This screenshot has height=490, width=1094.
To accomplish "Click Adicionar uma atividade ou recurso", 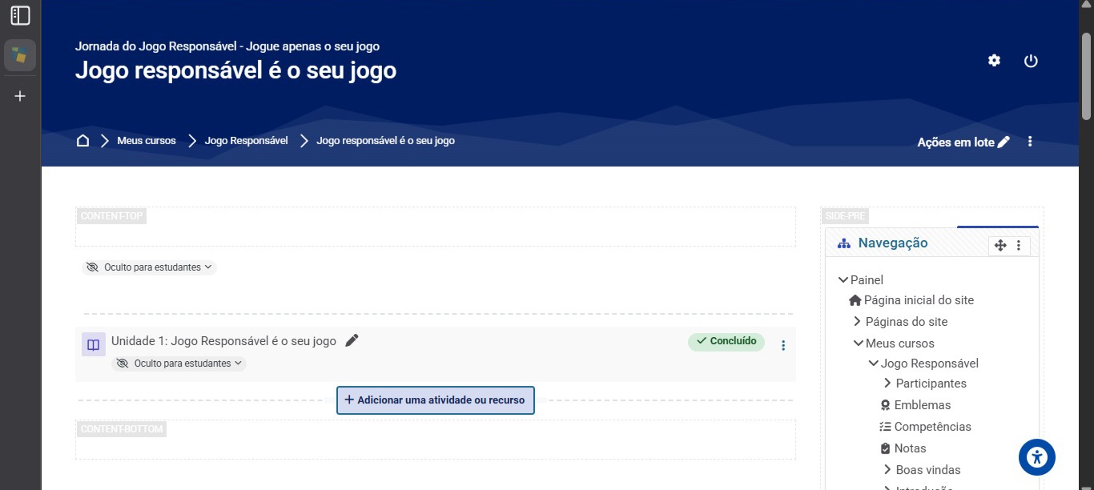I will [436, 400].
